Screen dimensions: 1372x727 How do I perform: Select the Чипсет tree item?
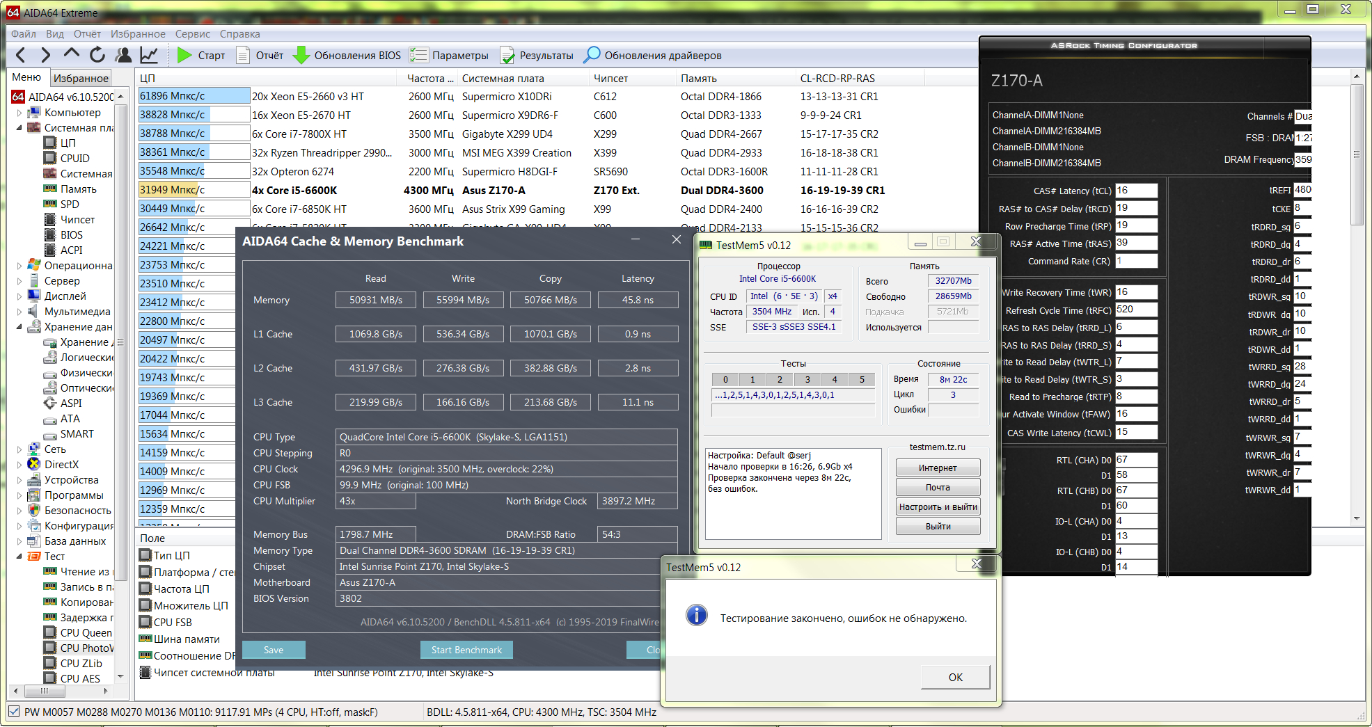pyautogui.click(x=77, y=220)
